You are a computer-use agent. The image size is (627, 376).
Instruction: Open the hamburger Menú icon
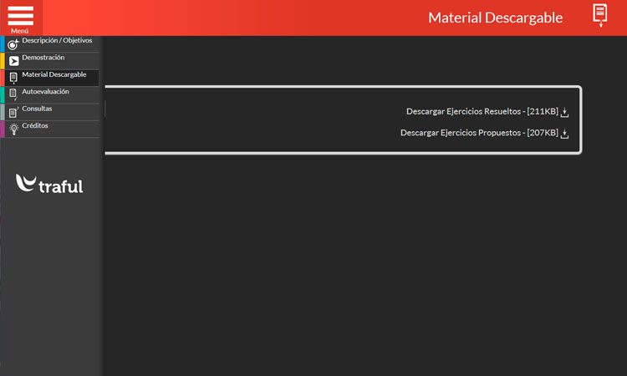[21, 18]
